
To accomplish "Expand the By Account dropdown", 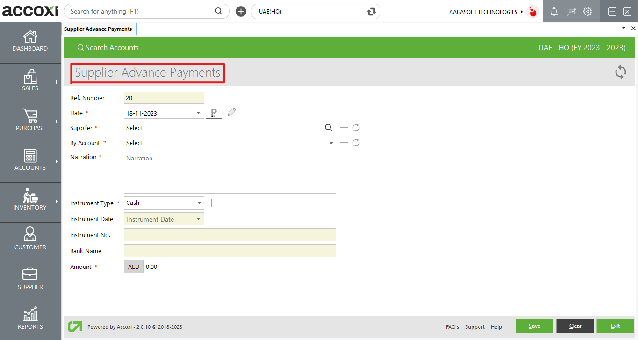I will pyautogui.click(x=330, y=143).
